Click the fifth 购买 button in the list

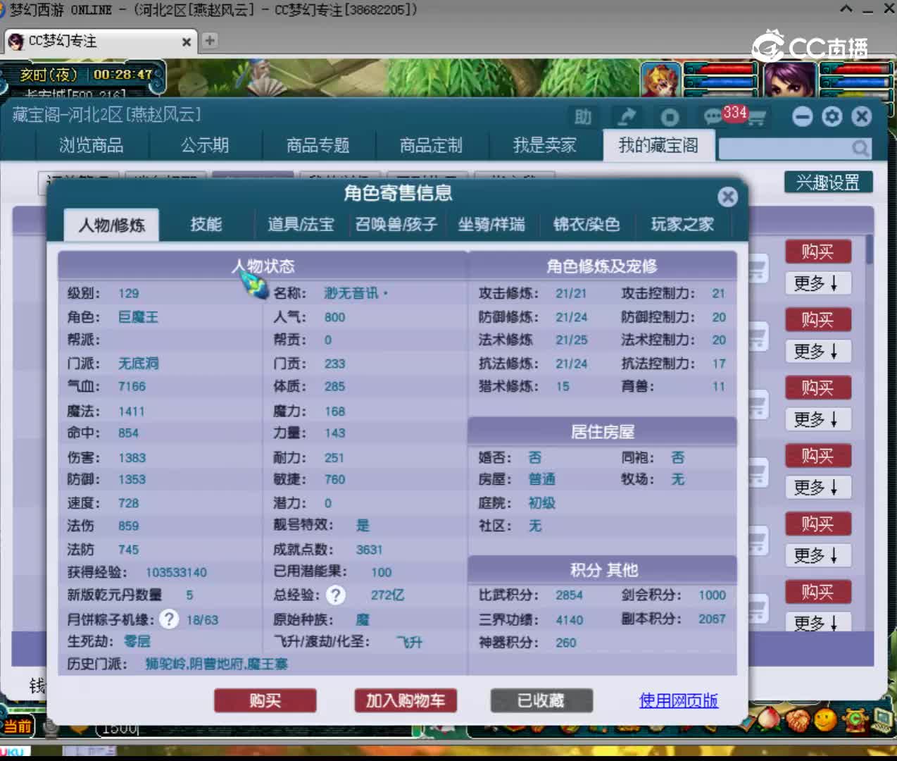[x=818, y=524]
